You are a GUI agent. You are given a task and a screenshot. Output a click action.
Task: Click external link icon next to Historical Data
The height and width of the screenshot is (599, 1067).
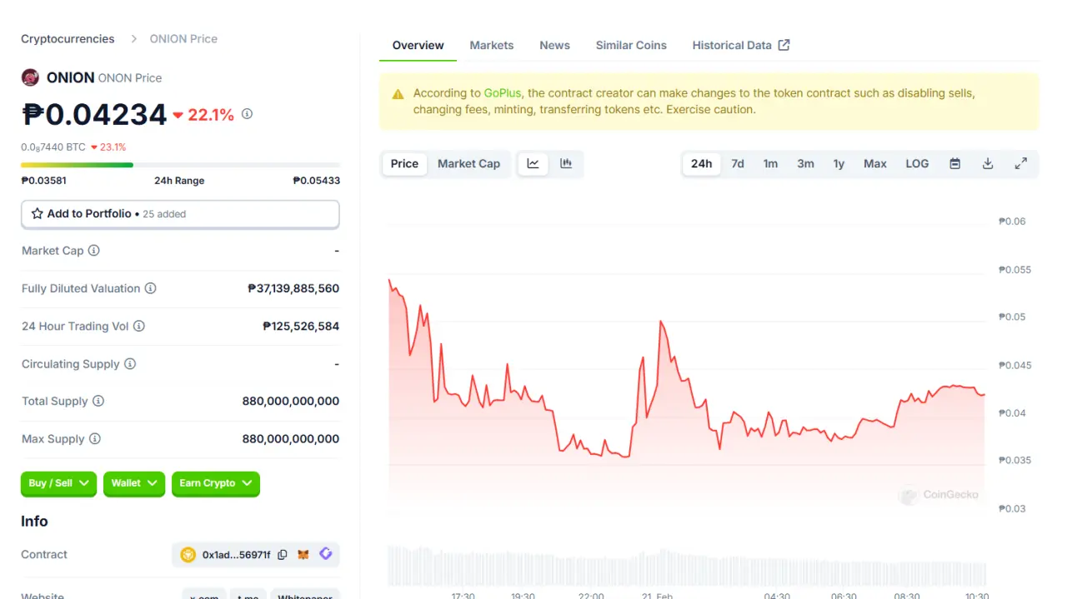coord(784,45)
